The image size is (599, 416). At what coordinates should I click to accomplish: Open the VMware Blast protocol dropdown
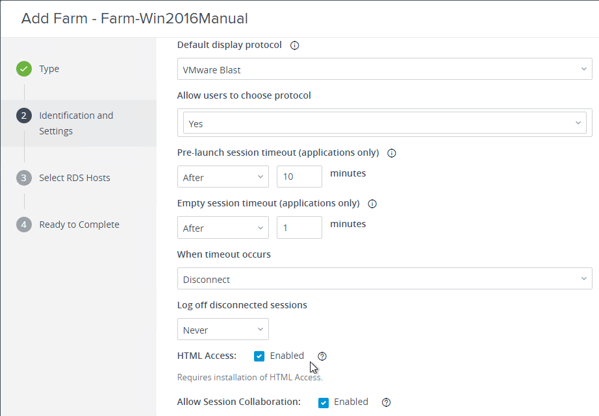pyautogui.click(x=385, y=70)
